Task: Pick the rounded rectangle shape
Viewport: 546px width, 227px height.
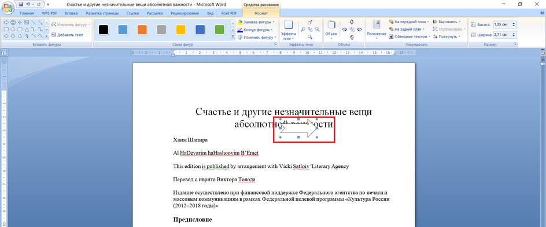Action: pos(20,30)
